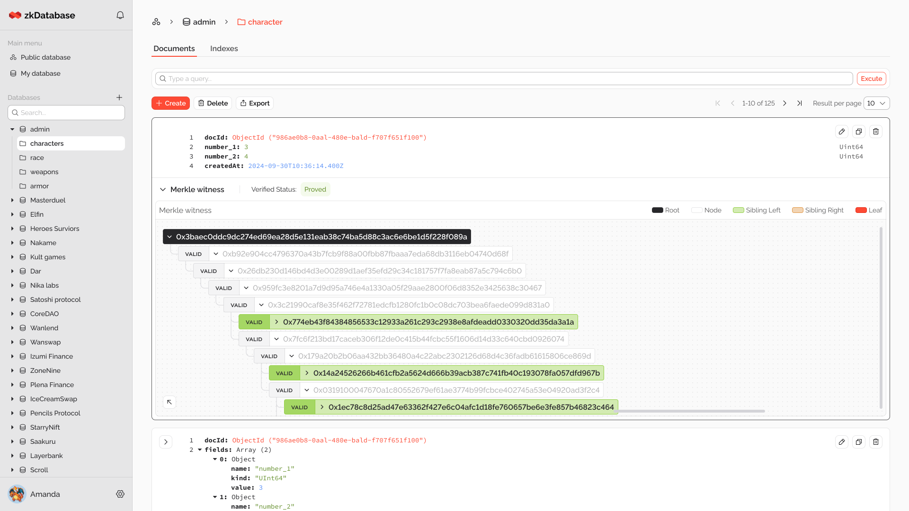909x511 pixels.
Task: Collapse the 0: Object field triangle
Action: coord(215,459)
